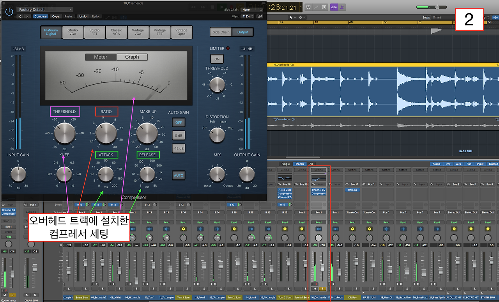
Task: Click the 16_Overheads volume fader
Action: click(322, 268)
